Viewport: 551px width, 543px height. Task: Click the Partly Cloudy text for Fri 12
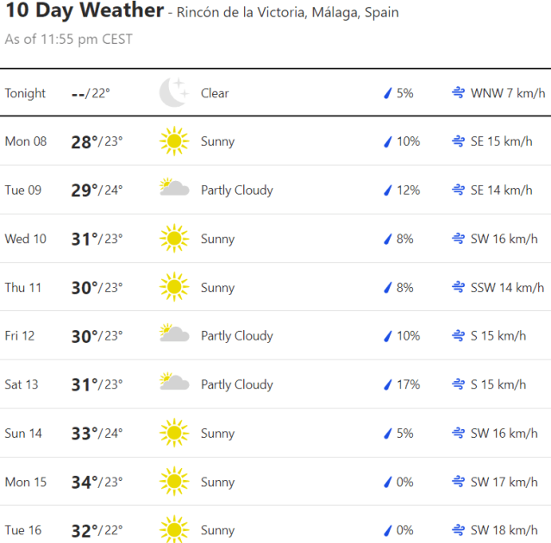[x=236, y=336]
